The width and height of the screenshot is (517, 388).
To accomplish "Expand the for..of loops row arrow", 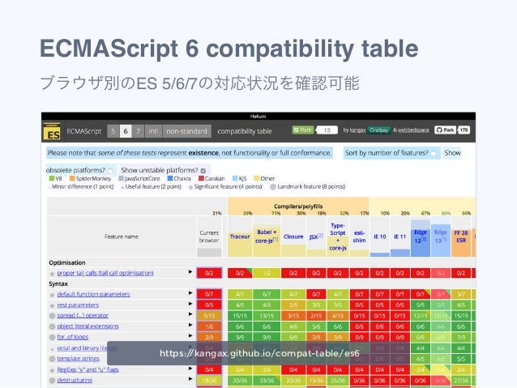I will click(x=190, y=336).
